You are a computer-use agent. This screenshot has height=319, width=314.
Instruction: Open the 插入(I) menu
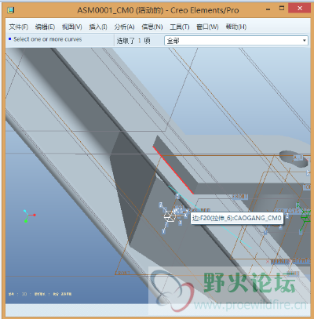coord(98,27)
